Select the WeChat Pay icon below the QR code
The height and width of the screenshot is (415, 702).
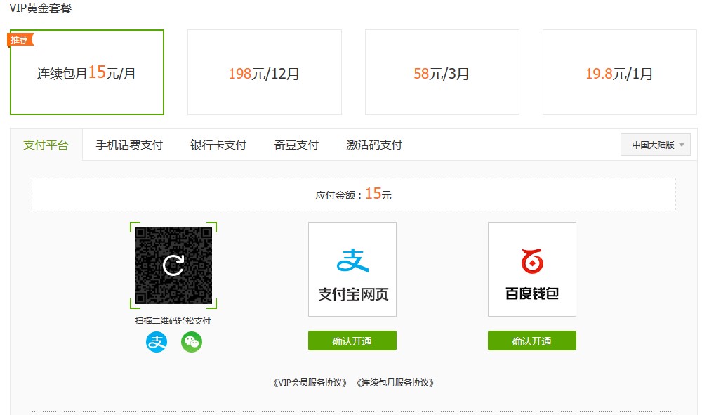[x=191, y=342]
